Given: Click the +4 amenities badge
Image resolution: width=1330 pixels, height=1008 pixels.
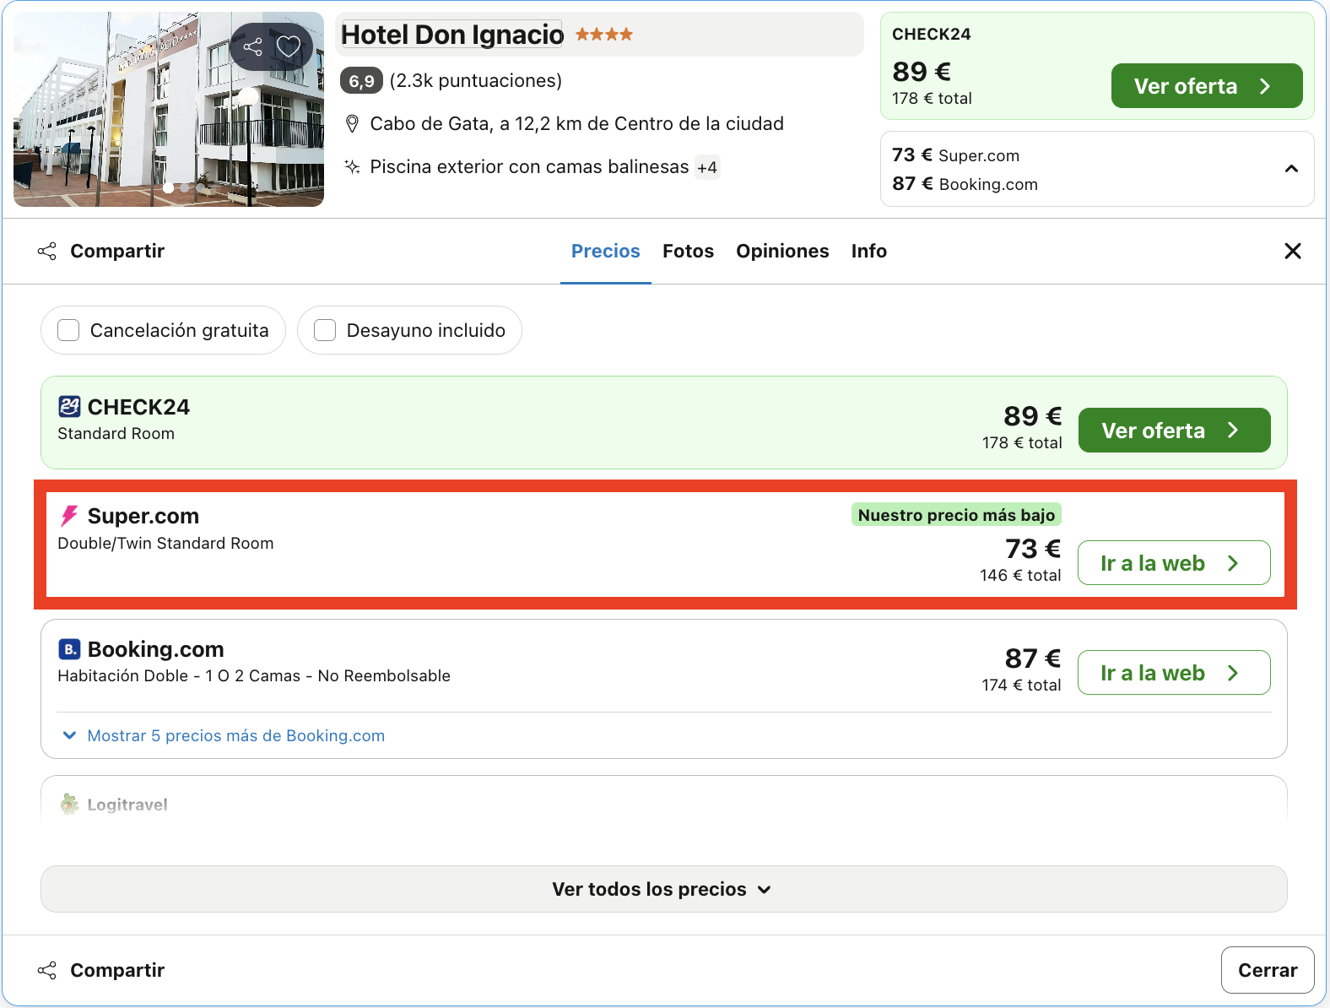Looking at the screenshot, I should click(707, 167).
